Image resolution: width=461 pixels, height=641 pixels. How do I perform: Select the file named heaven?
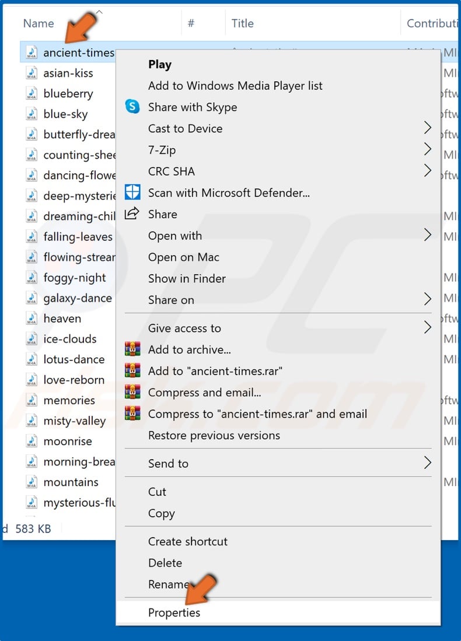point(62,318)
